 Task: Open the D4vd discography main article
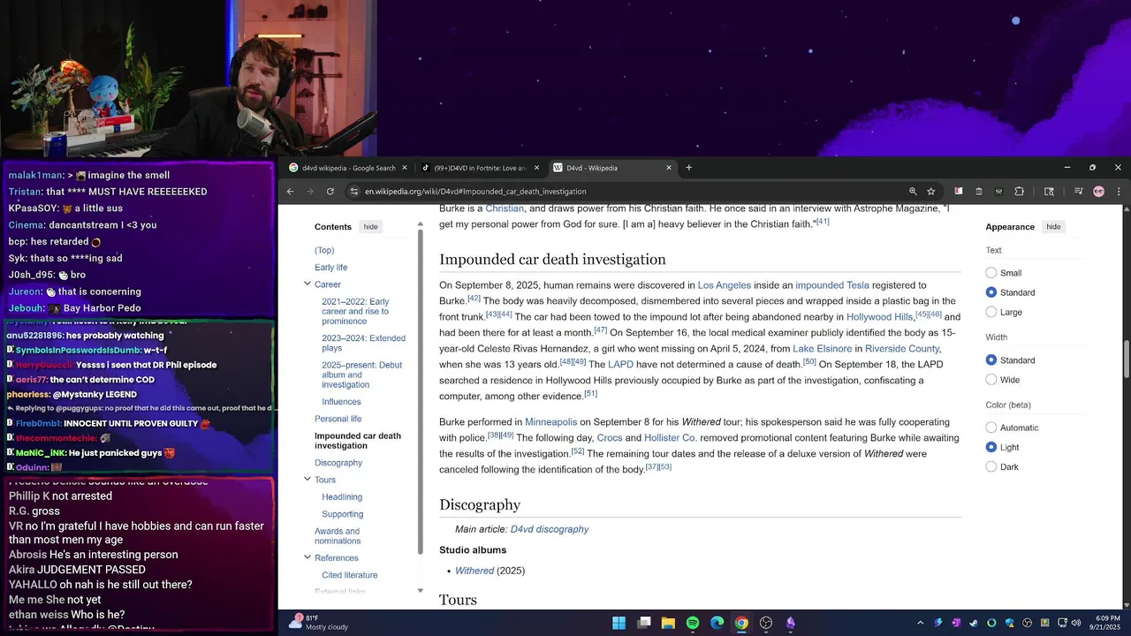pos(550,529)
